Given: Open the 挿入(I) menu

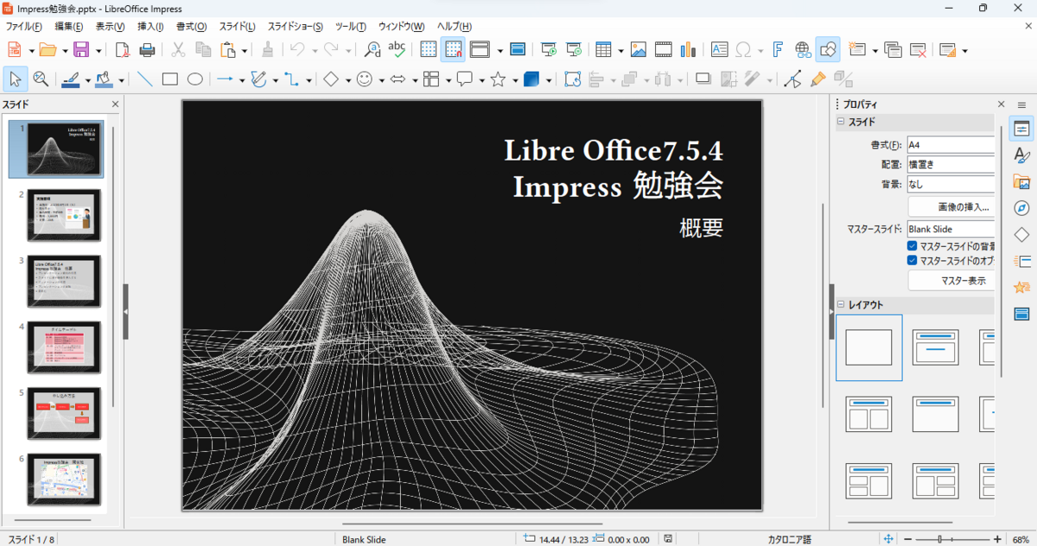Looking at the screenshot, I should [150, 27].
